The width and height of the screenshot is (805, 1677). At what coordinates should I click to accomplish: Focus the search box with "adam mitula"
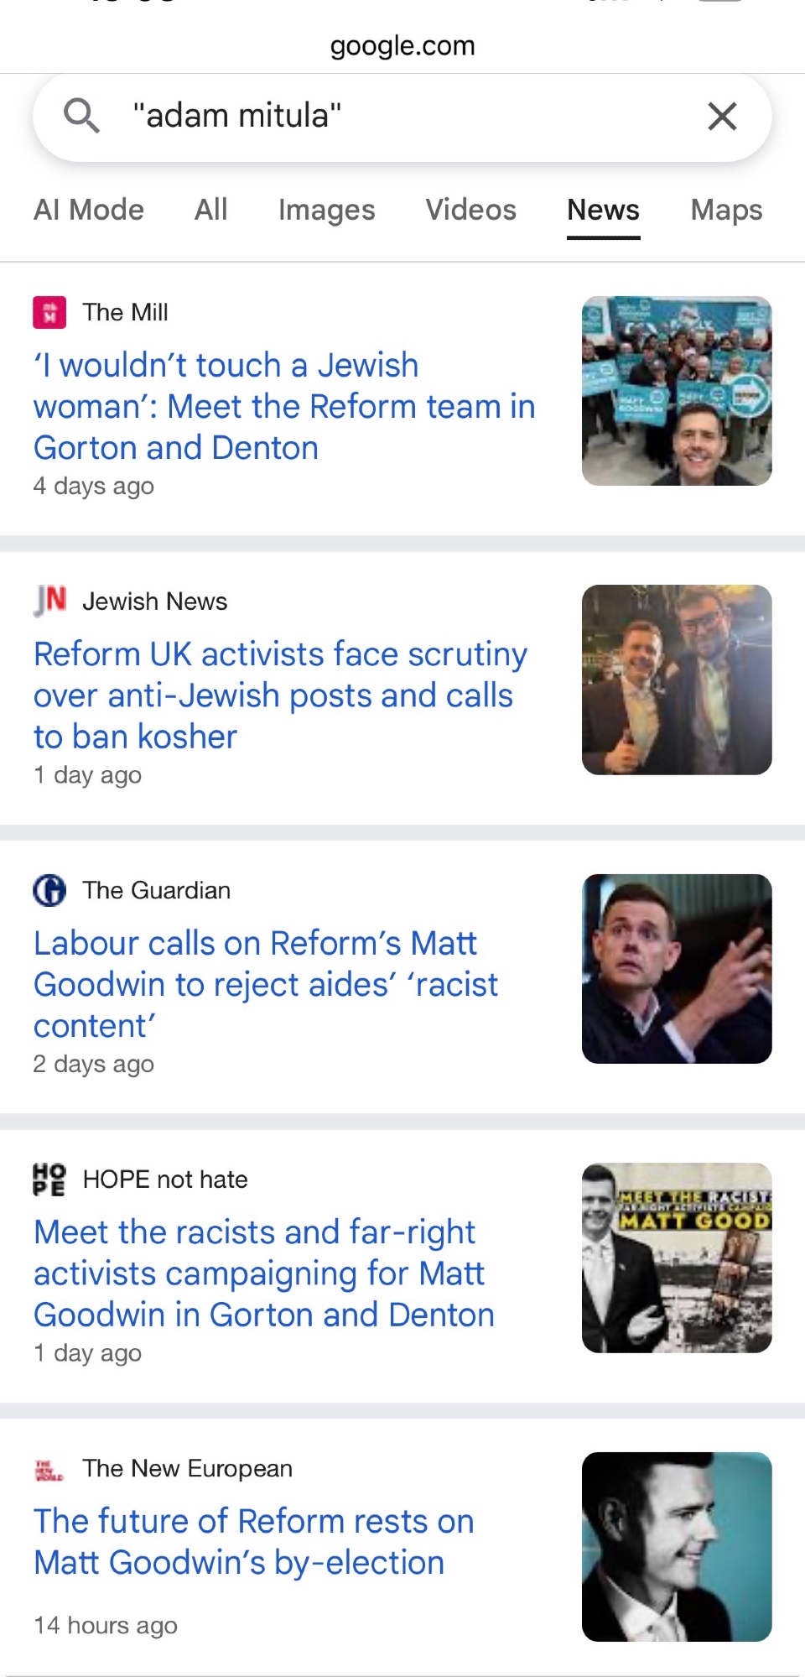(402, 116)
